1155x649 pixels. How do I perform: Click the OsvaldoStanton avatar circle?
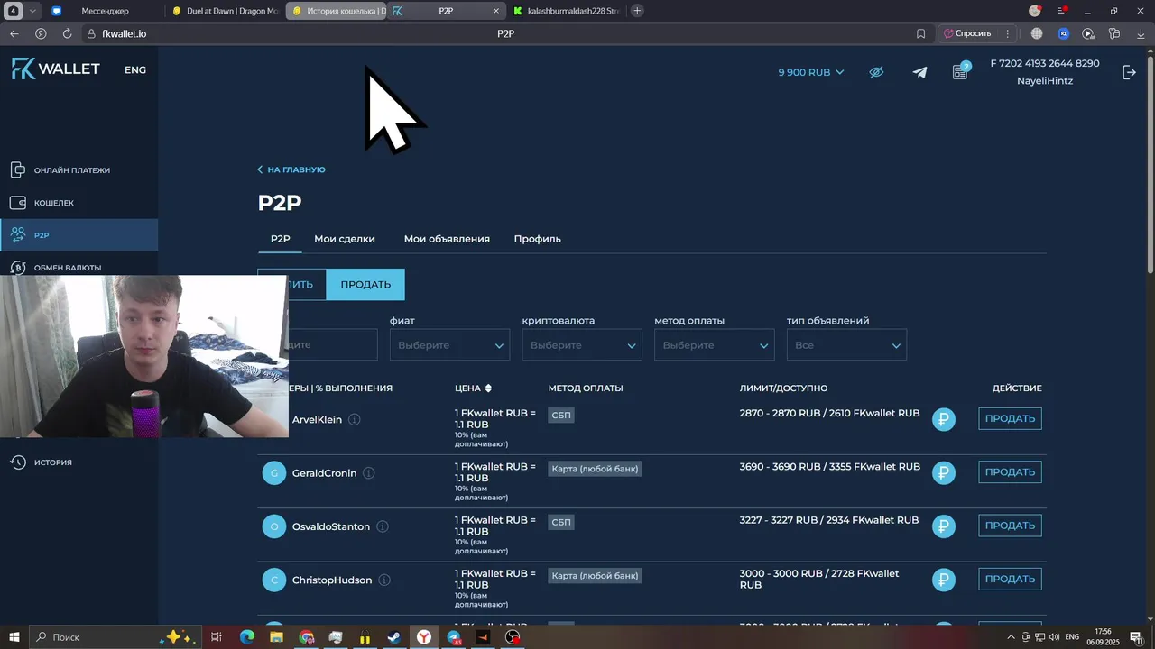(274, 526)
